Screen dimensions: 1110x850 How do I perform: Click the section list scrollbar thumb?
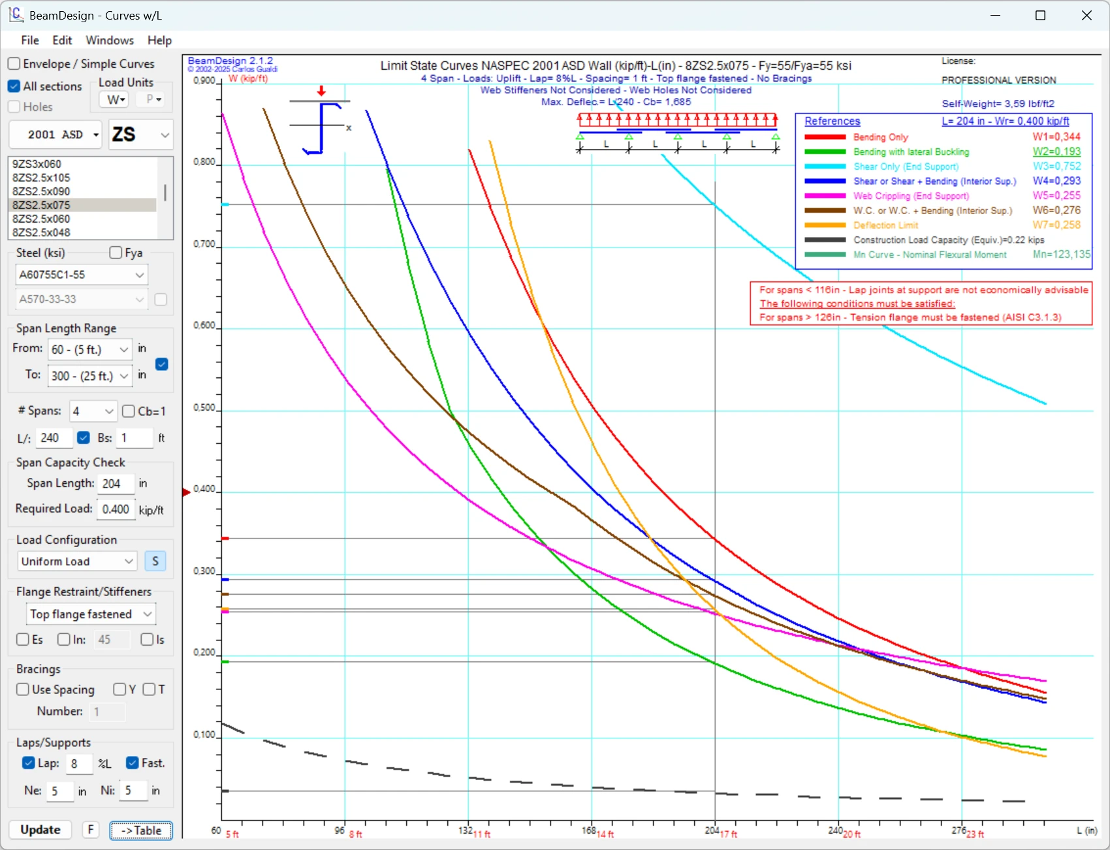(165, 193)
